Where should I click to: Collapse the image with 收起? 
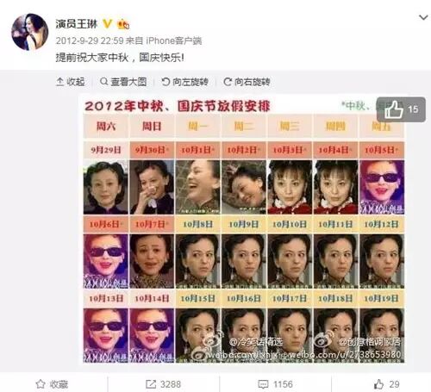coord(71,82)
